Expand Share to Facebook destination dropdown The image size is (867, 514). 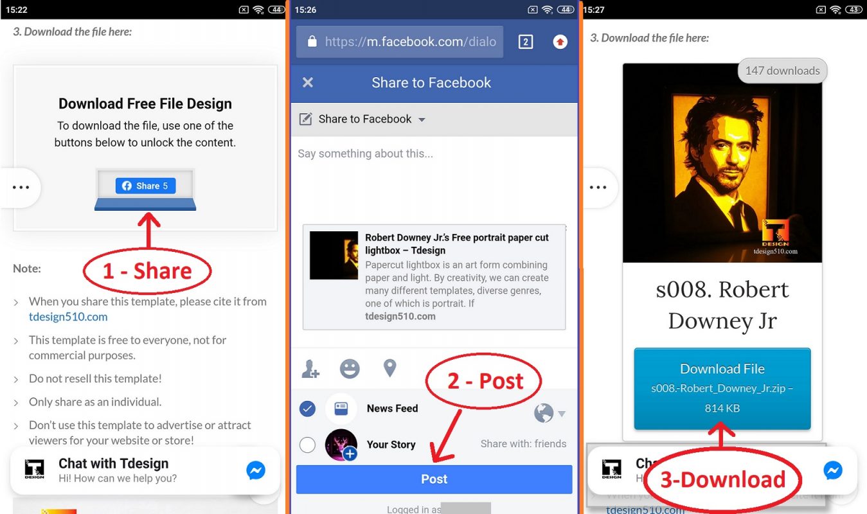[x=422, y=120]
